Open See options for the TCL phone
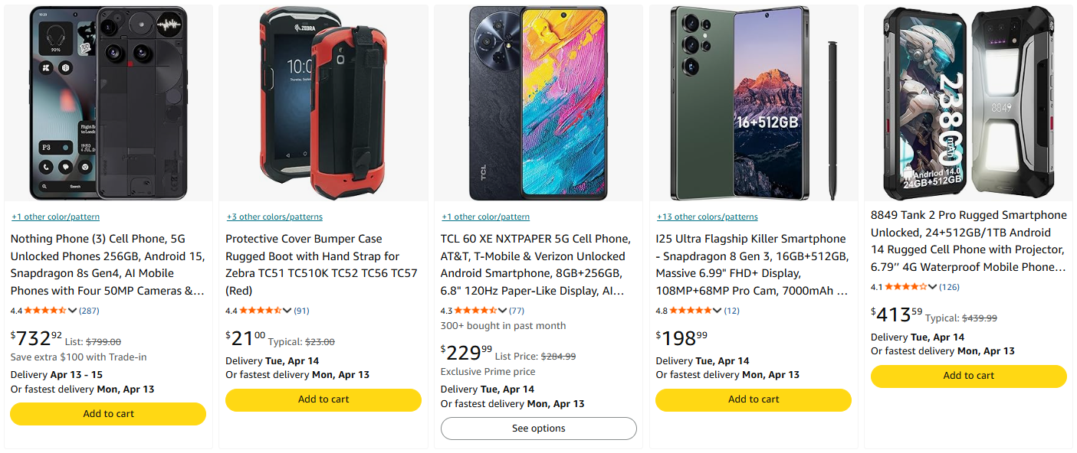The image size is (1077, 453). pos(538,428)
